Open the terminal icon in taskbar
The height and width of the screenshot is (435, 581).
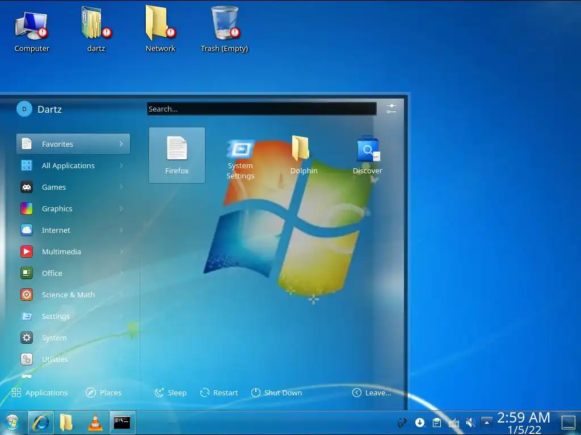pos(122,422)
